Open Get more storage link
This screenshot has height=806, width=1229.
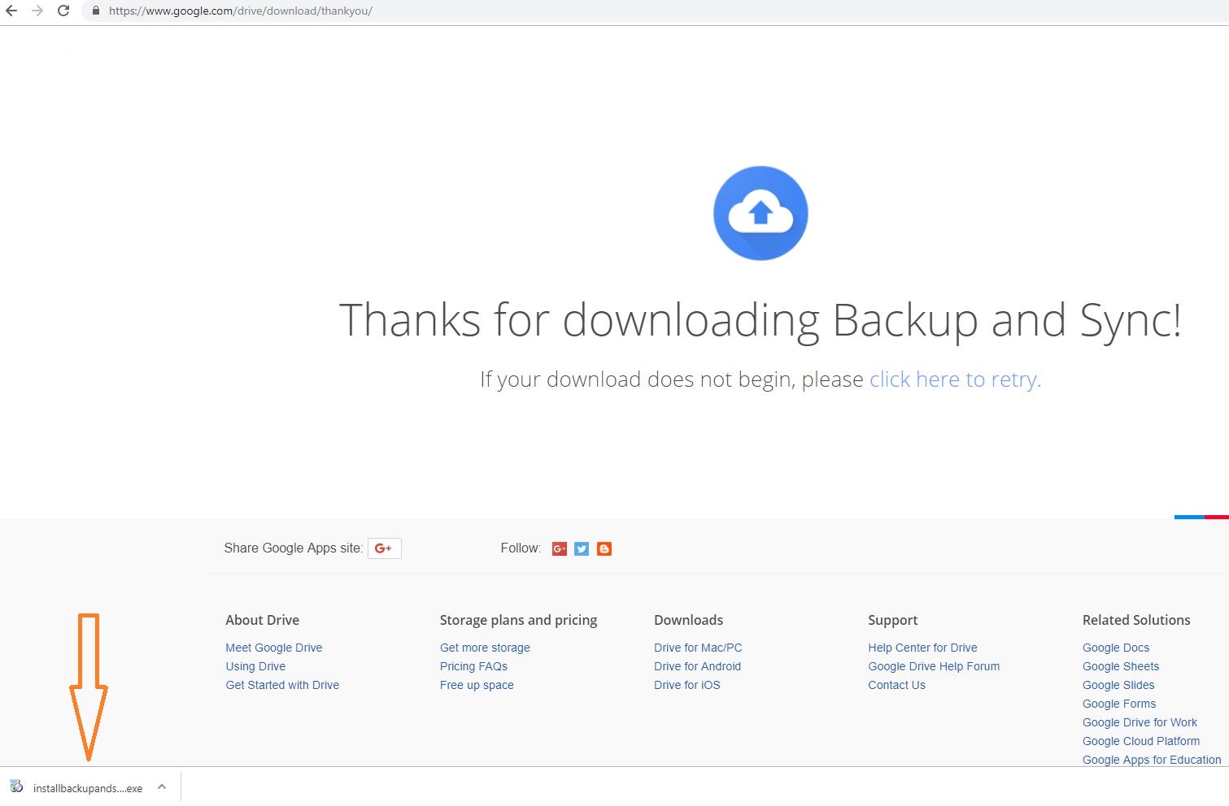coord(485,648)
